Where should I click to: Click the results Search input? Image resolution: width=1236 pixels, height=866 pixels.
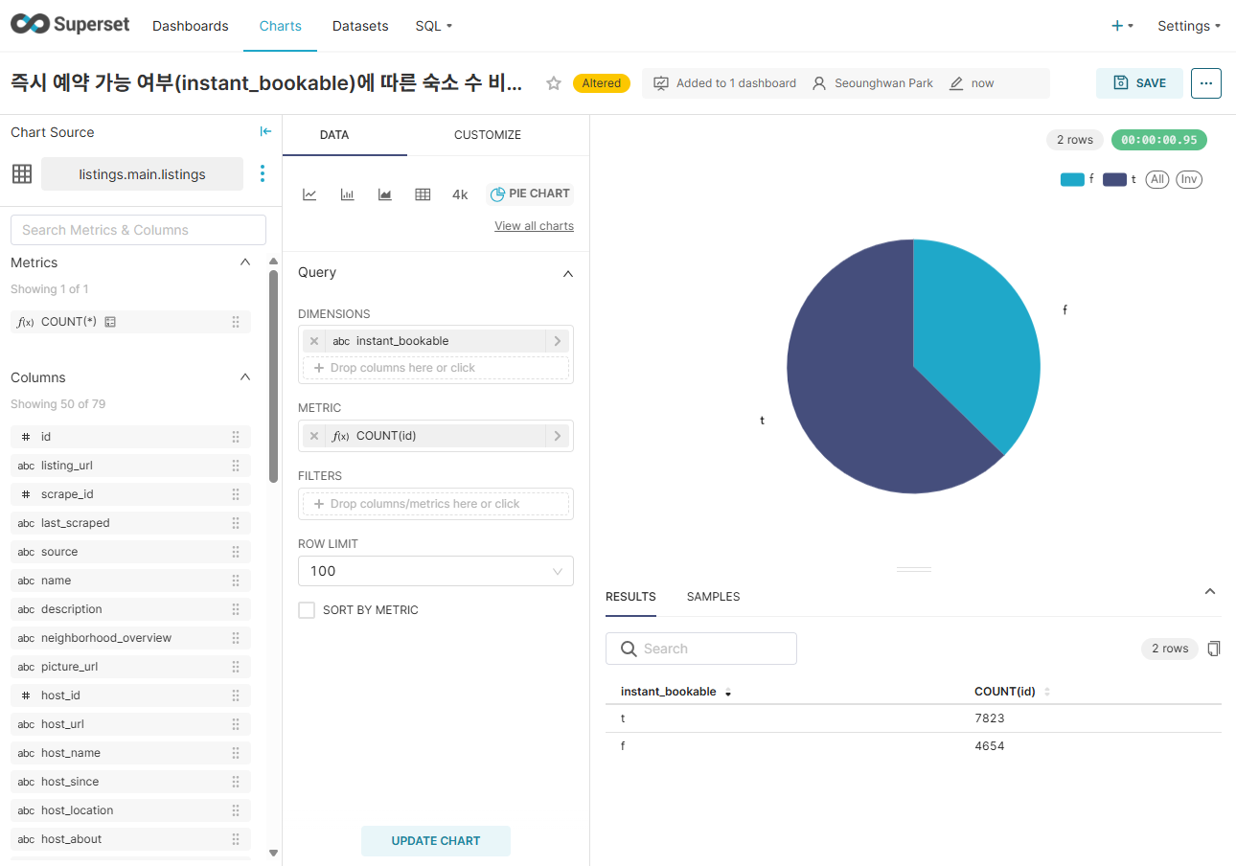[701, 649]
